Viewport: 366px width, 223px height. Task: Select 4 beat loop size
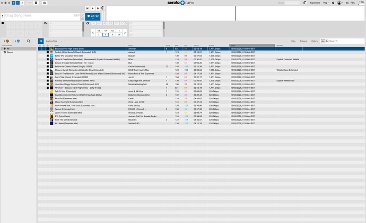[106, 35]
